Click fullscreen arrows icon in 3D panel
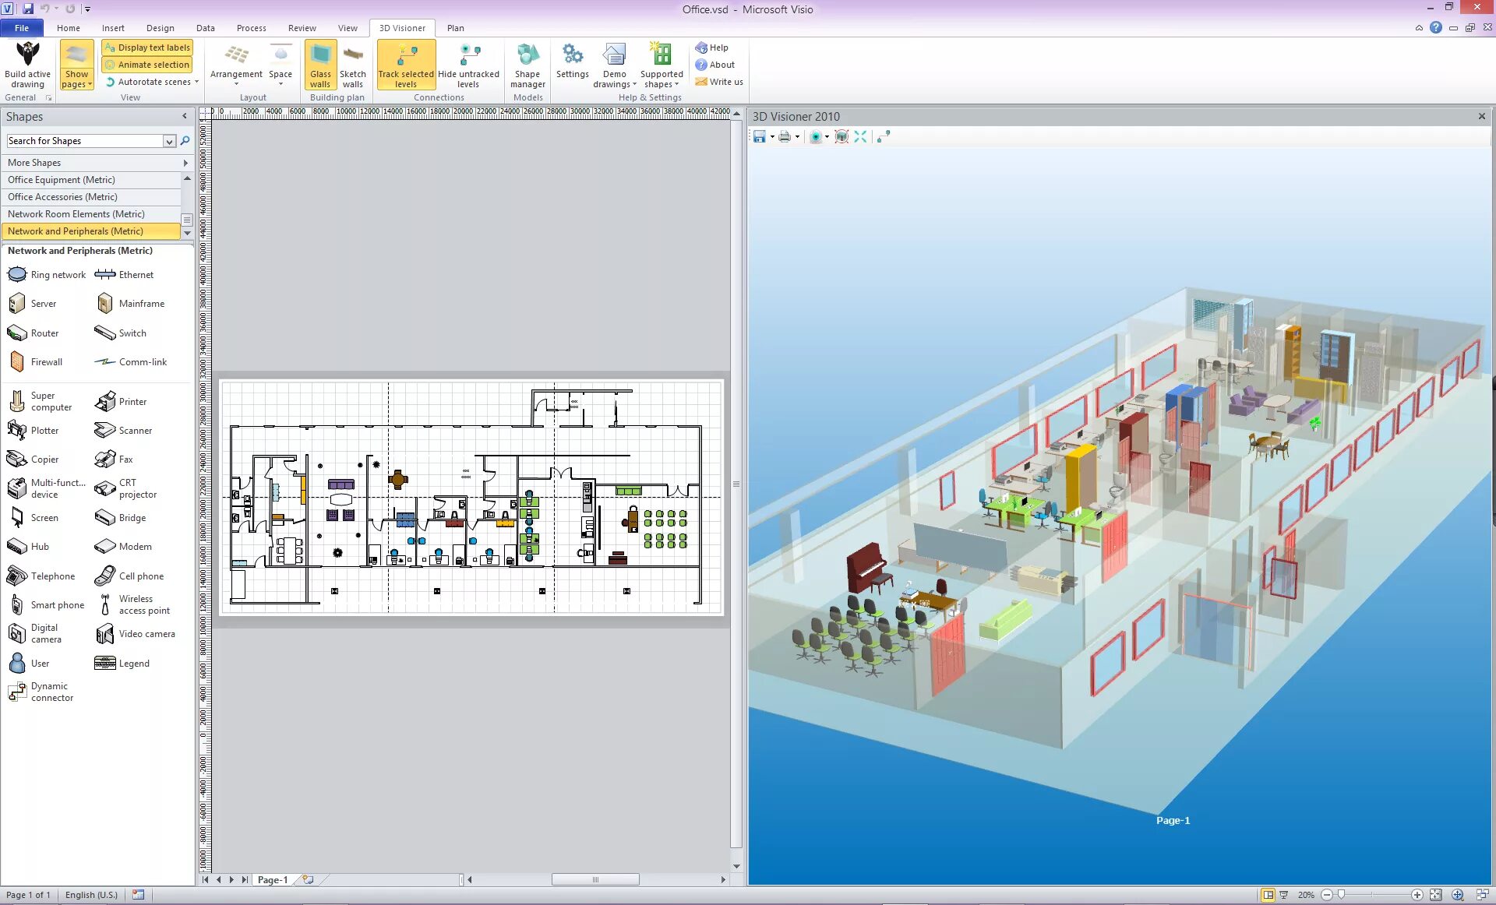1496x905 pixels. tap(860, 136)
